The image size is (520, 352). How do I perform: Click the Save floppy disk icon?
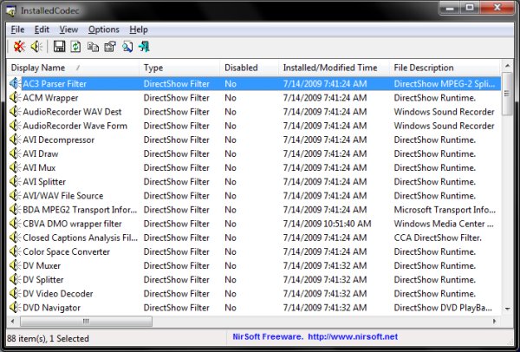point(60,47)
